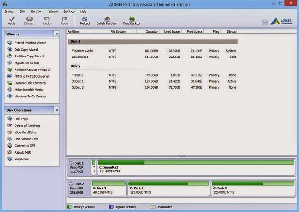Viewport: 299px width, 212px height.
Task: Select the small system reserved block
Action: tap(93, 167)
